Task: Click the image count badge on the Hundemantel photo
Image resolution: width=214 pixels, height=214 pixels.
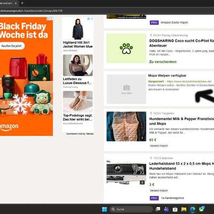Action: (142, 137)
